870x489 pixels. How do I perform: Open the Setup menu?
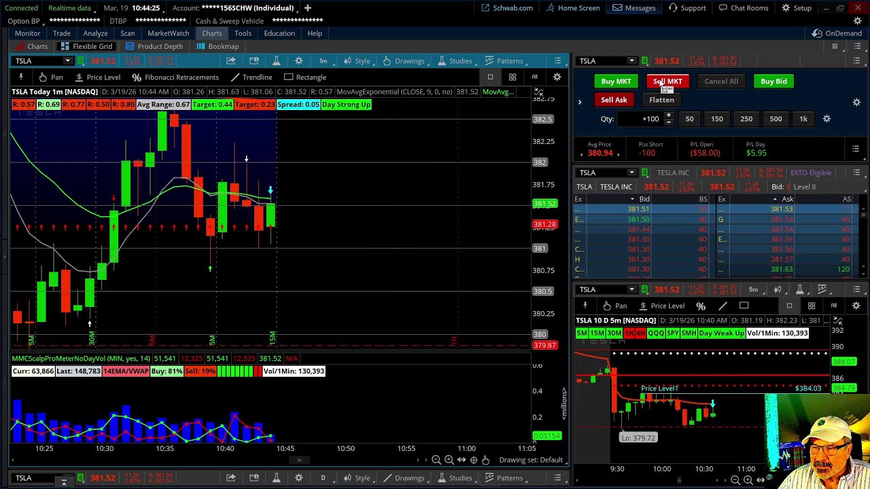point(797,8)
